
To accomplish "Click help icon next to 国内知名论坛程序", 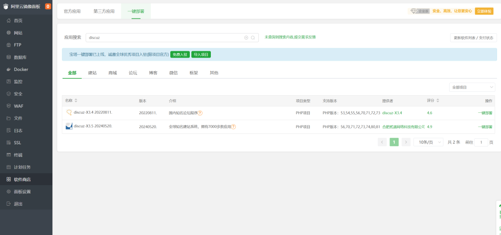I will point(200,113).
